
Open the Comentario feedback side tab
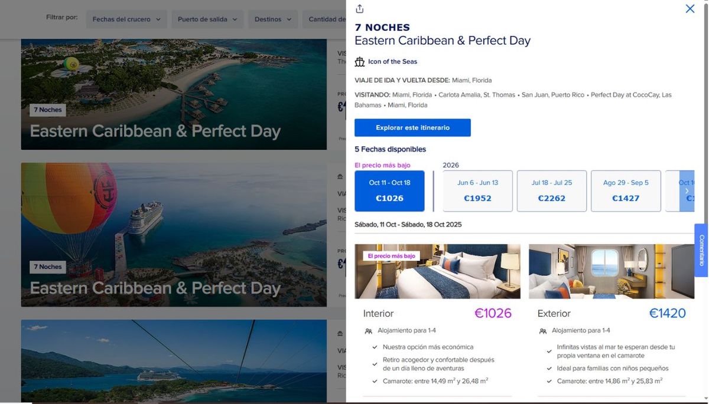pos(701,250)
